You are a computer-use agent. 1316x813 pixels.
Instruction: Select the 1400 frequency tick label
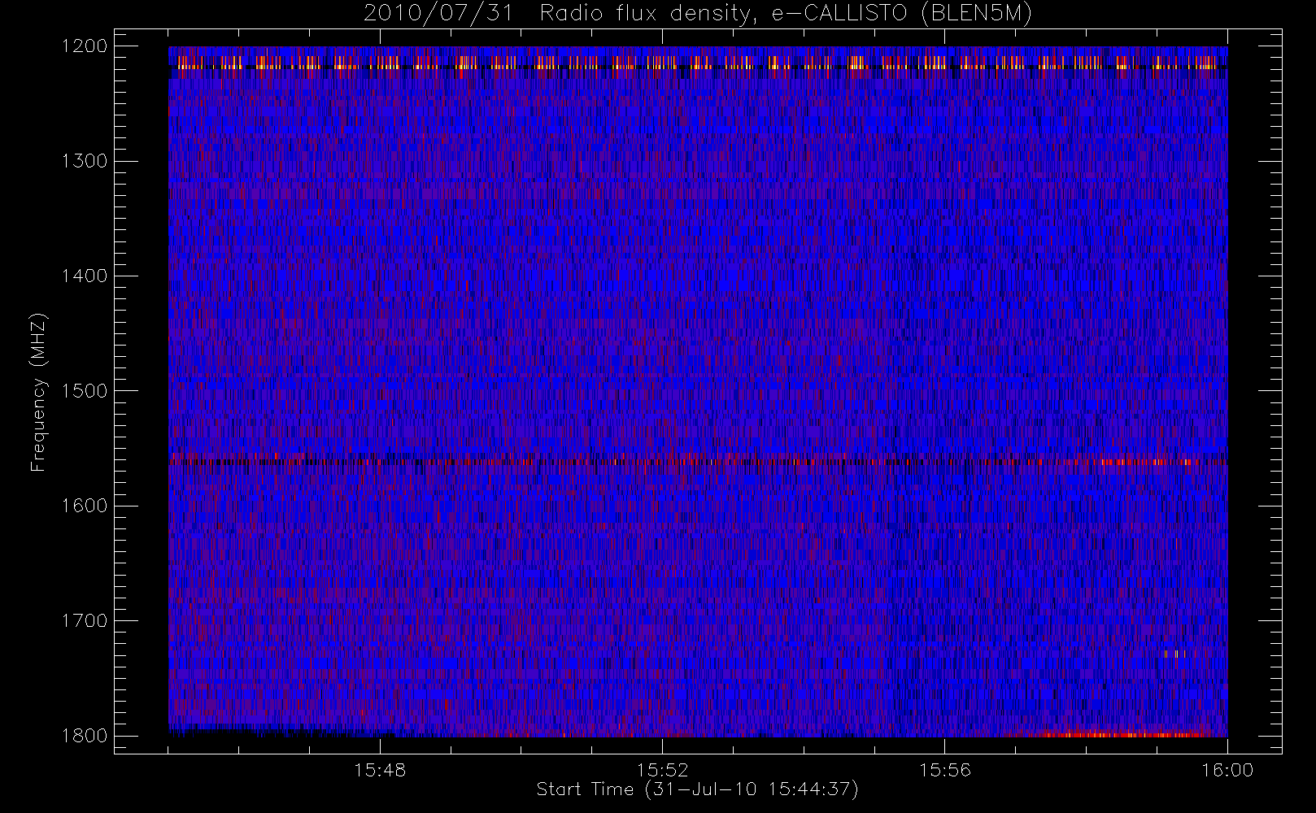coord(85,276)
